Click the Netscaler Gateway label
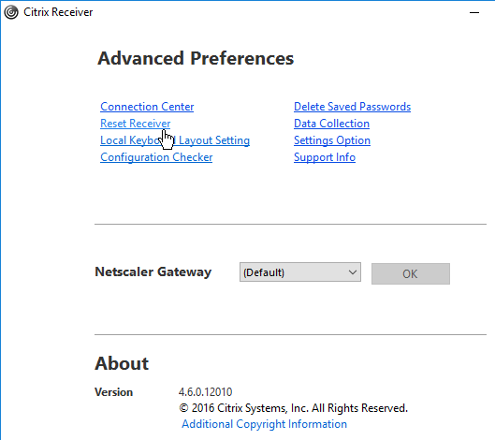The image size is (495, 440). point(153,272)
